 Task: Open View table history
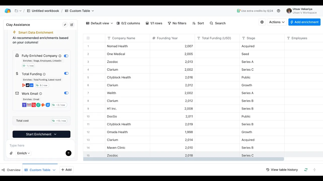[282, 170]
